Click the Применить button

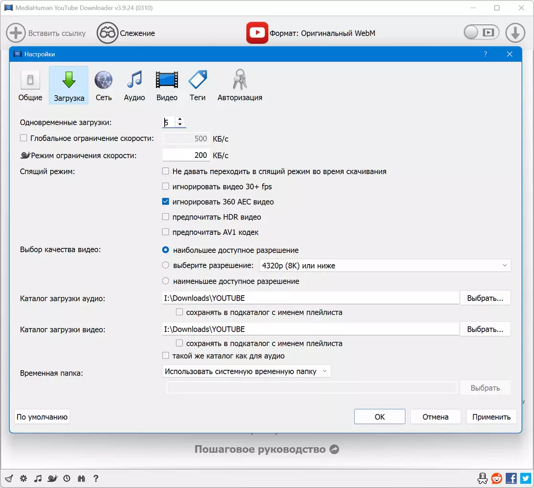pos(491,417)
